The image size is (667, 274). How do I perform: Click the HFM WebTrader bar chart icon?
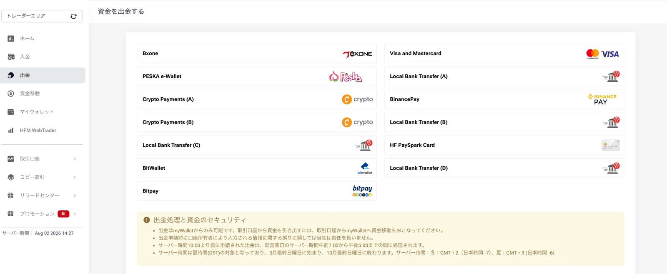11,131
